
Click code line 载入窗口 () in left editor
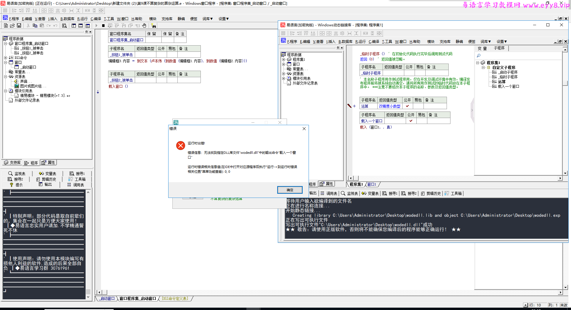(x=118, y=86)
